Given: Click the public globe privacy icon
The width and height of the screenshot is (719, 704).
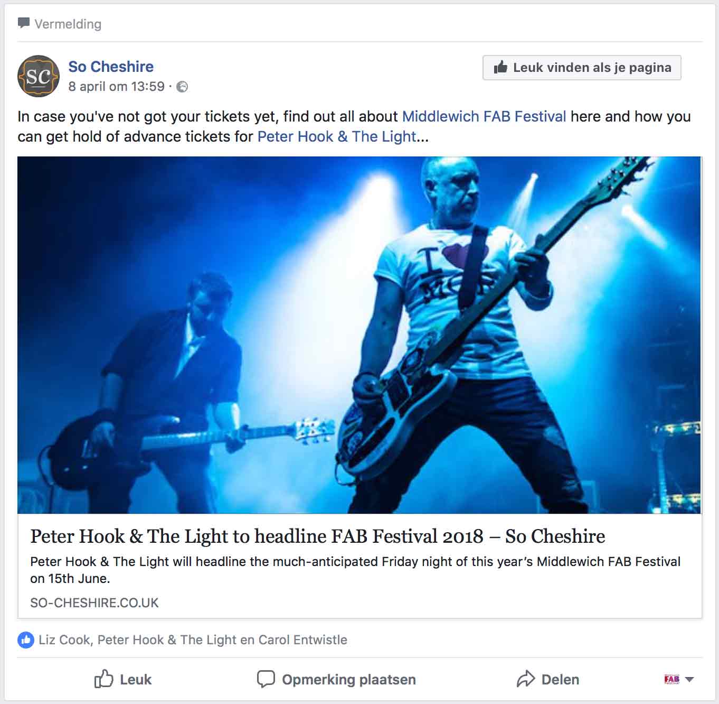Looking at the screenshot, I should tap(182, 87).
